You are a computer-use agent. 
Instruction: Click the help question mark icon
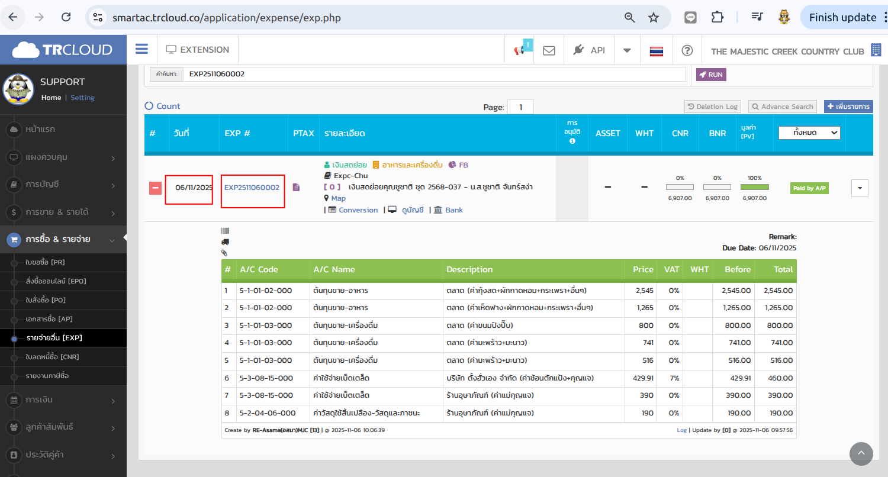click(x=687, y=50)
